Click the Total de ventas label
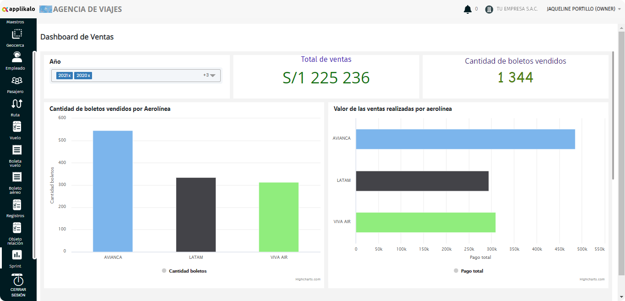Screen dimensions: 625x301 tap(326, 59)
